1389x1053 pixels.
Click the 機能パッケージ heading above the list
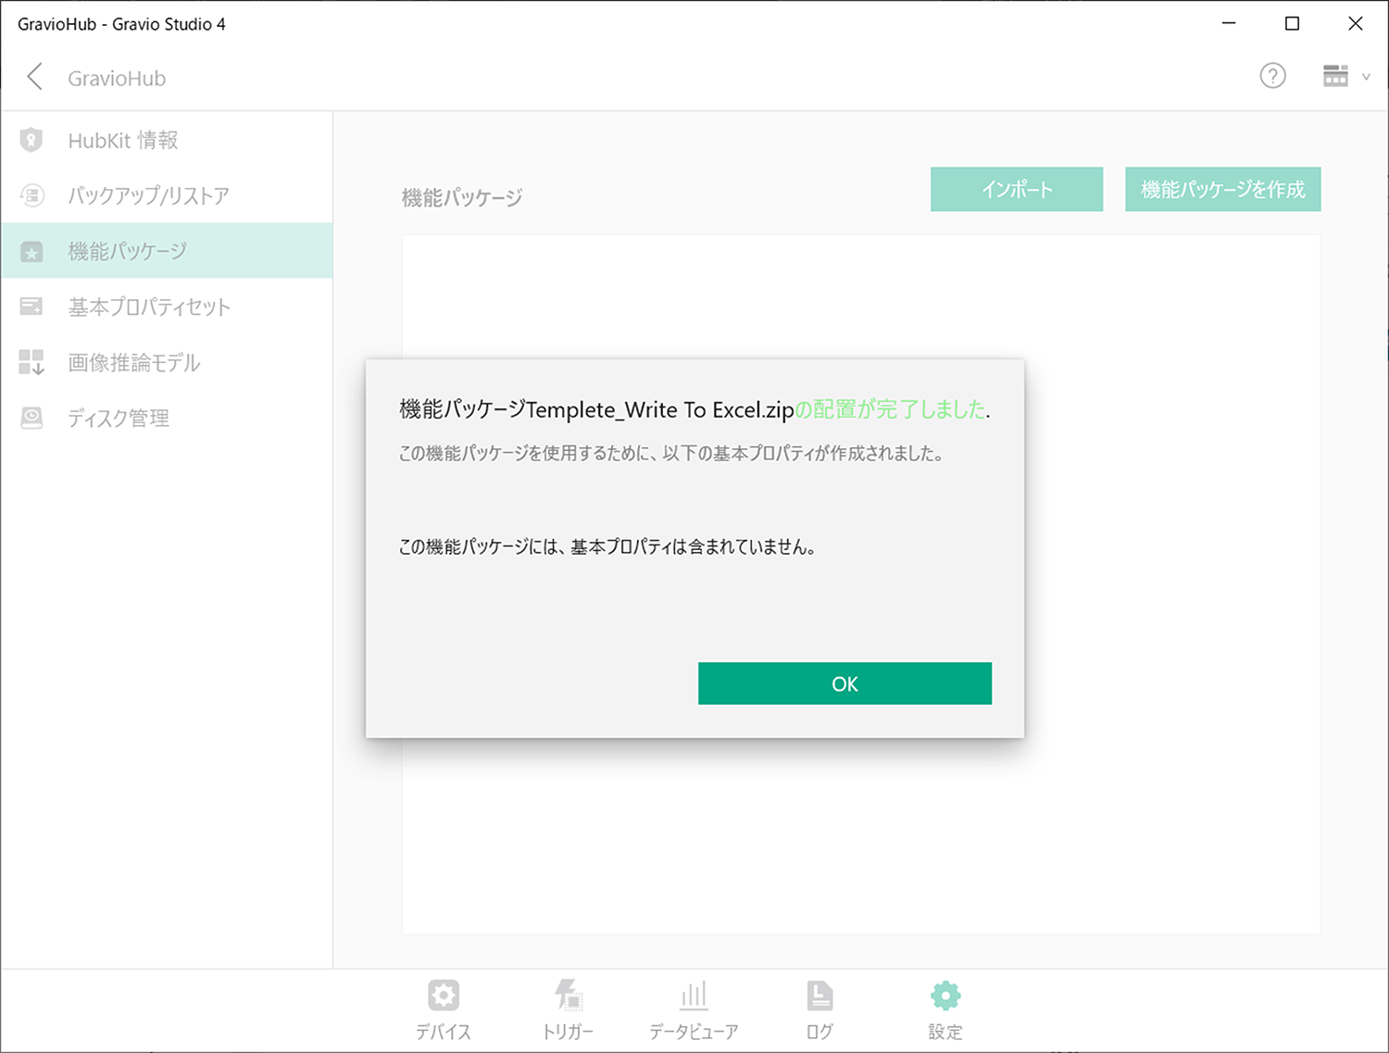click(x=462, y=197)
